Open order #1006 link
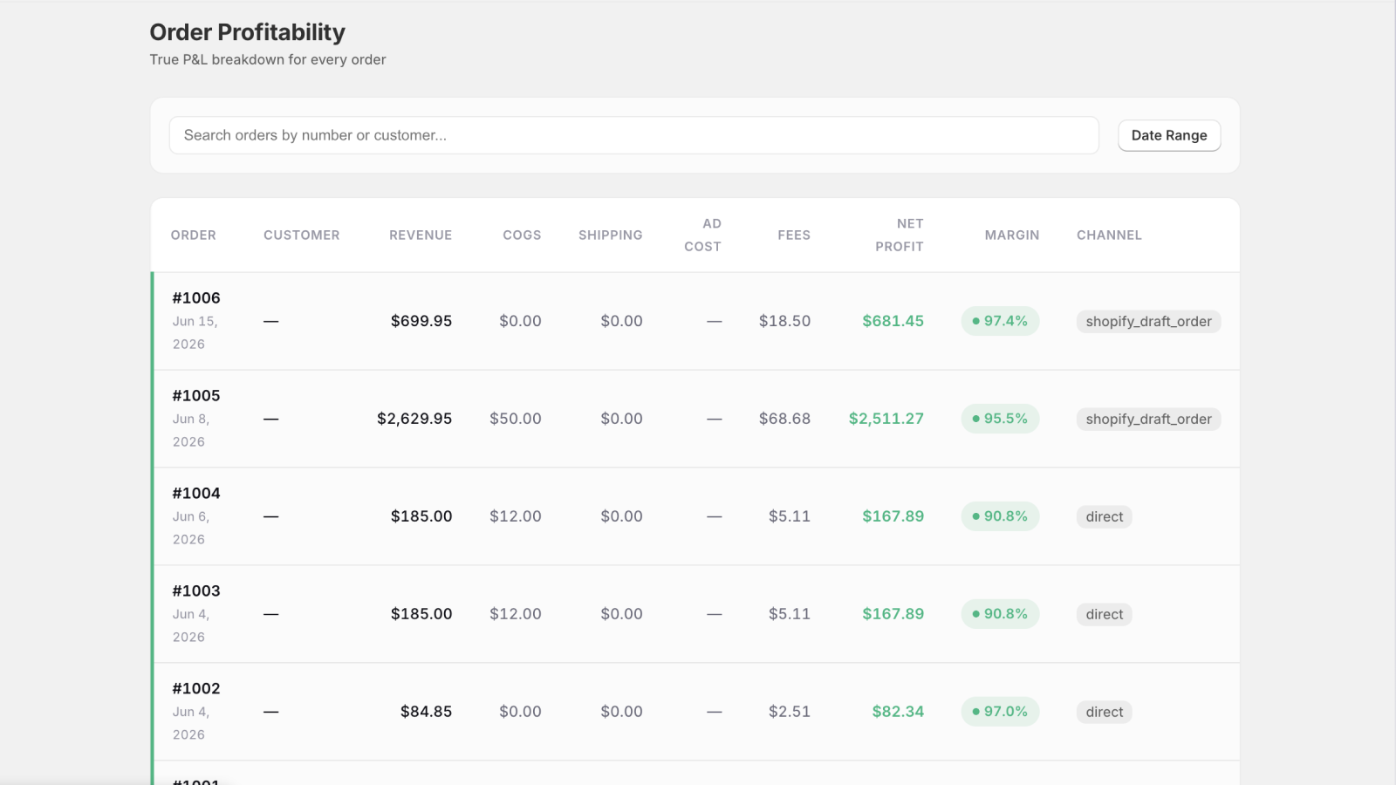The height and width of the screenshot is (785, 1396). point(196,298)
